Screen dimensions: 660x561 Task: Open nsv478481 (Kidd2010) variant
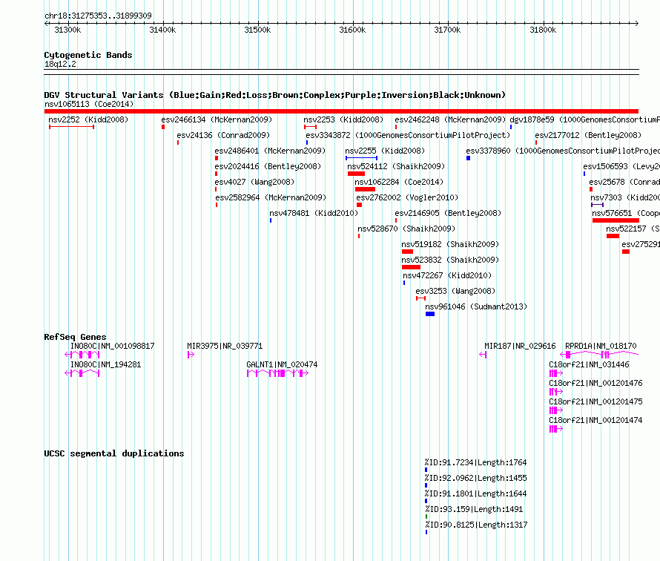[x=314, y=213]
